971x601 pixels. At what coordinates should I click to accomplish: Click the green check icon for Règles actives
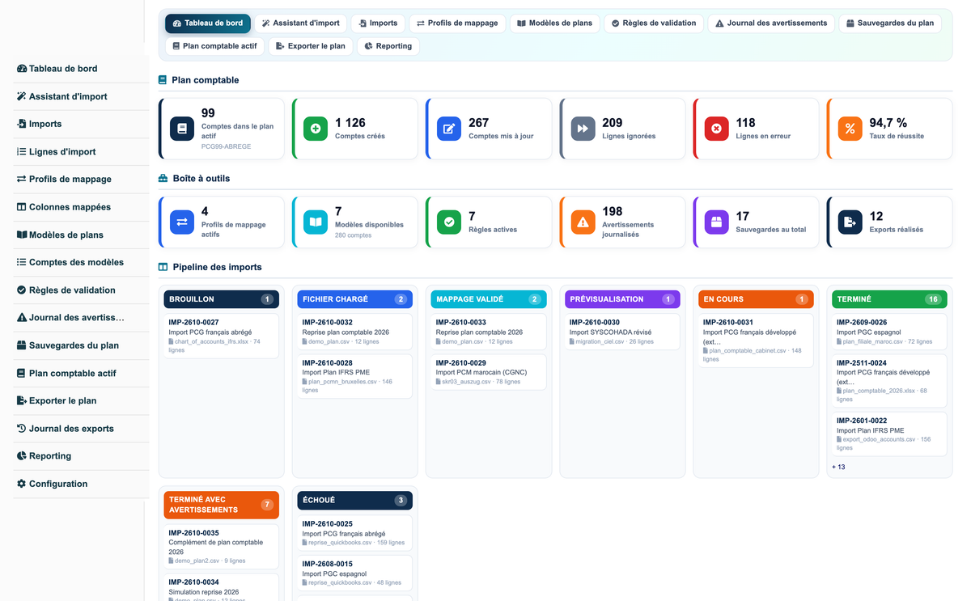point(449,222)
